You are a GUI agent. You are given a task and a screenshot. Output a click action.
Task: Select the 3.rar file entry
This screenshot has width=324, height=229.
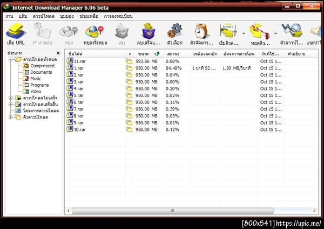tap(78, 81)
